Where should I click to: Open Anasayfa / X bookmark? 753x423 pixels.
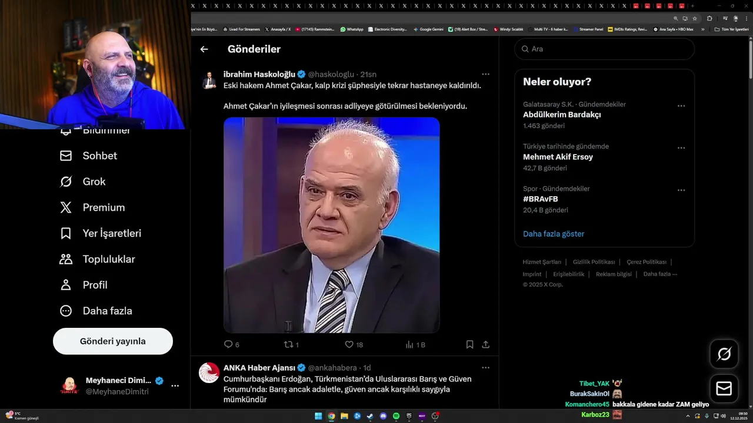pos(278,29)
